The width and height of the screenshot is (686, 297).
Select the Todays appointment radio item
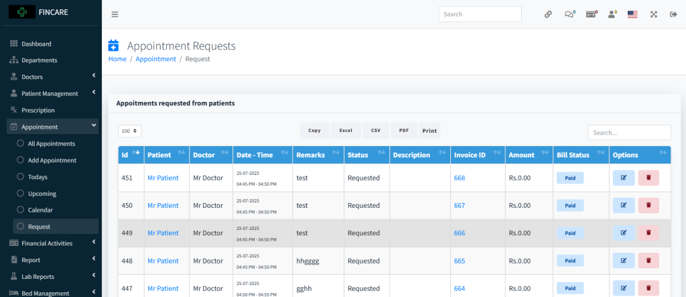point(20,177)
